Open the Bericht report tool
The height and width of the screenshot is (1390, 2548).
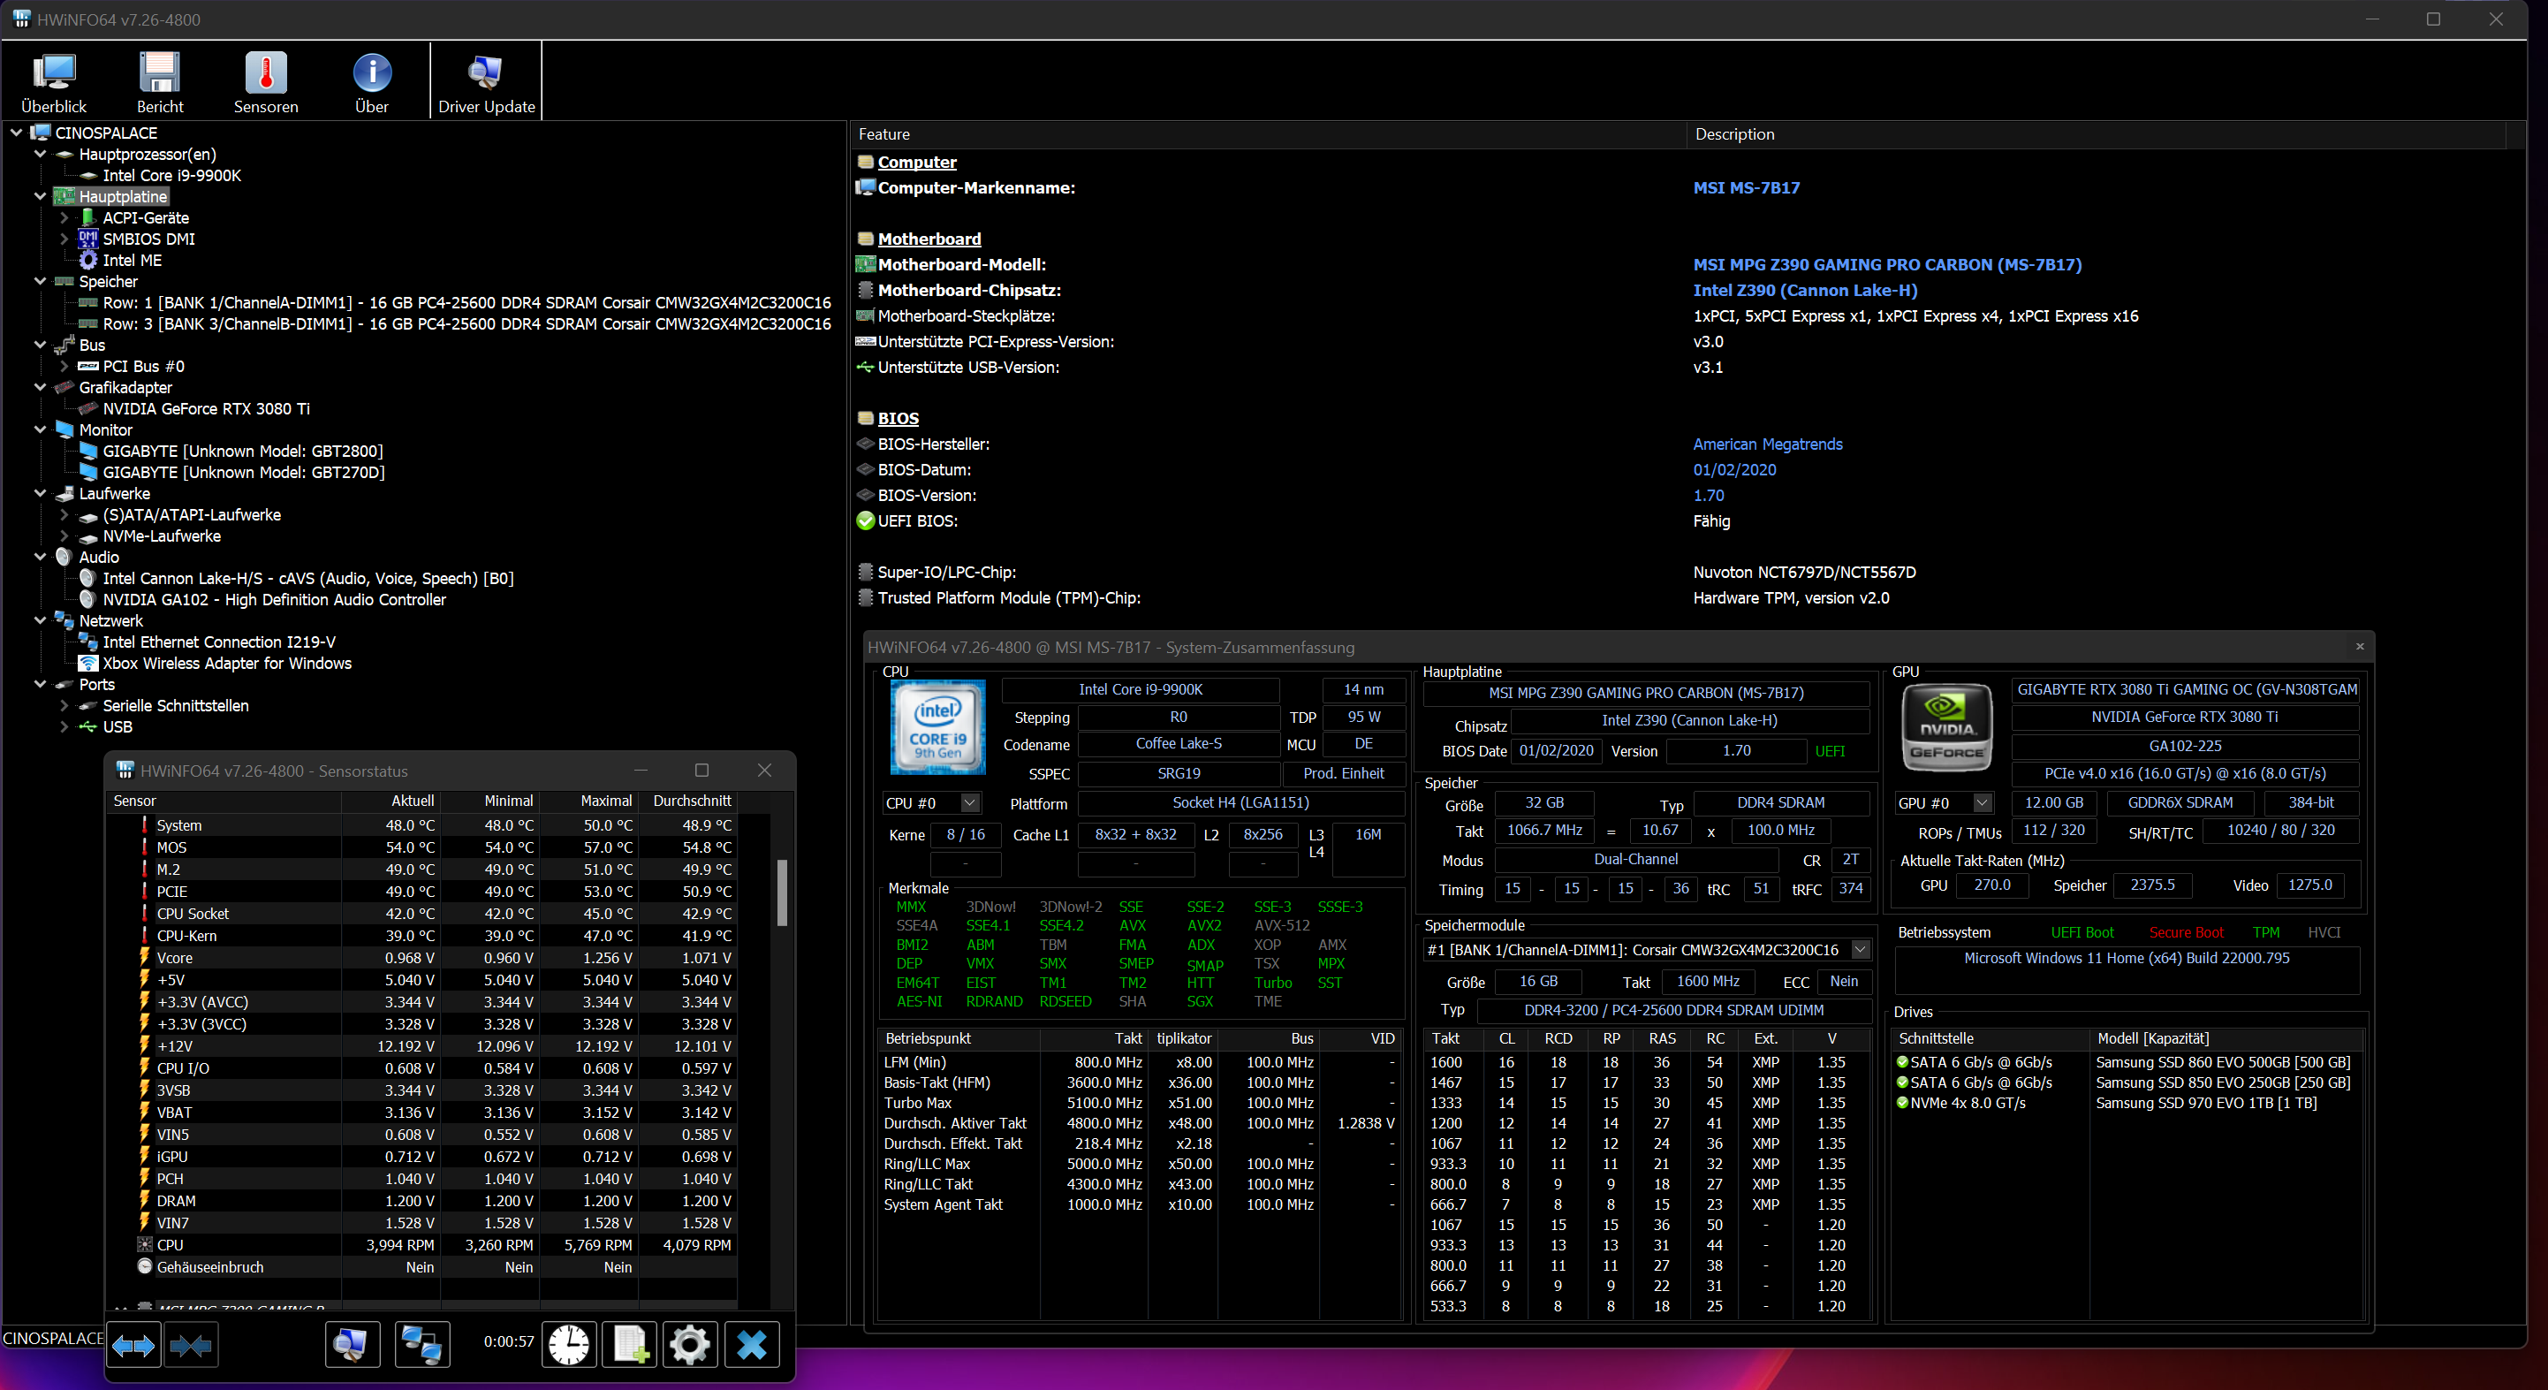(159, 80)
